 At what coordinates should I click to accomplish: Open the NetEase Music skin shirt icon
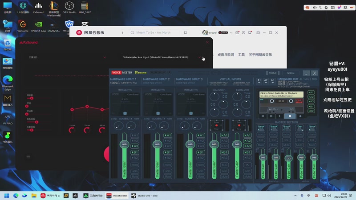(250, 32)
